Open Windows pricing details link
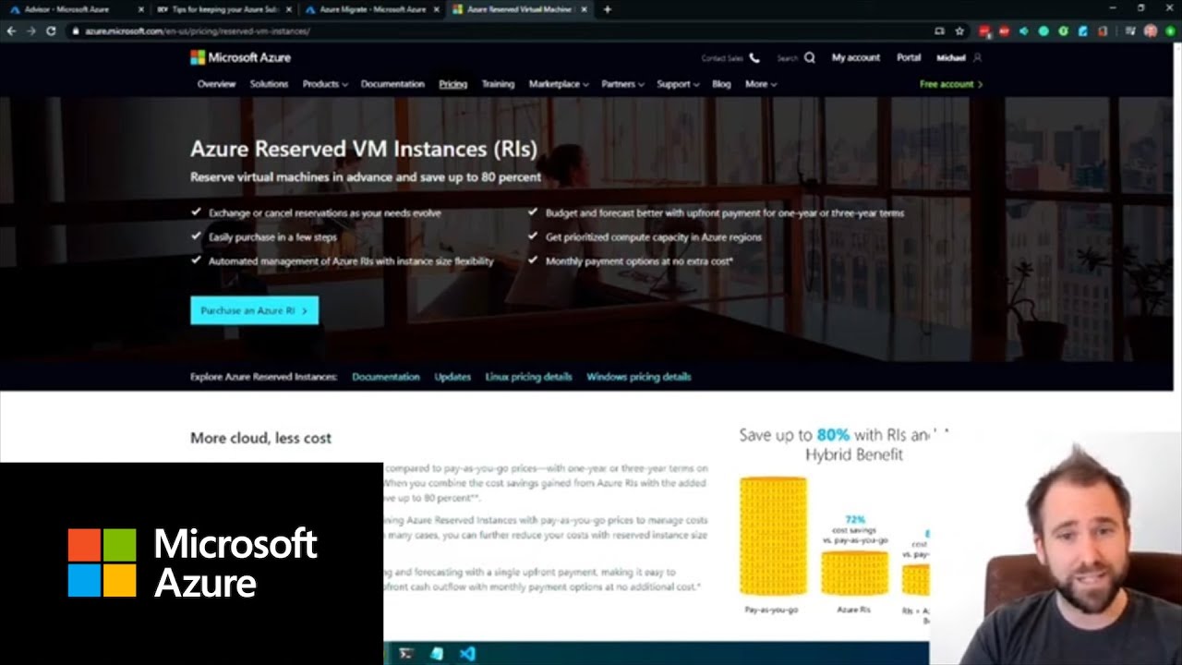Viewport: 1182px width, 665px height. tap(638, 377)
